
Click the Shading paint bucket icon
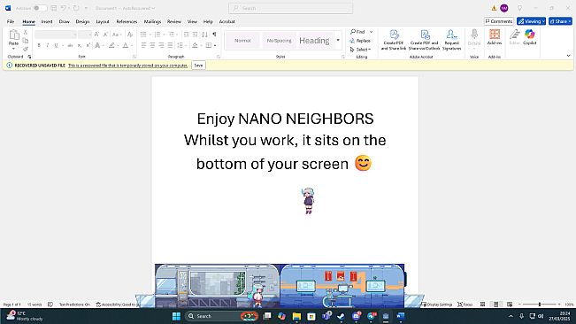click(195, 45)
